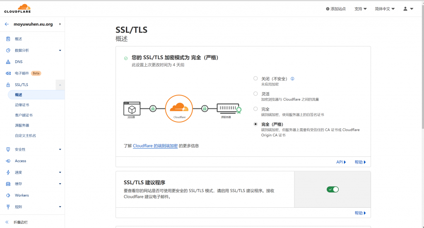Click the 折叠边栏 label
The height and width of the screenshot is (228, 424).
(21, 222)
